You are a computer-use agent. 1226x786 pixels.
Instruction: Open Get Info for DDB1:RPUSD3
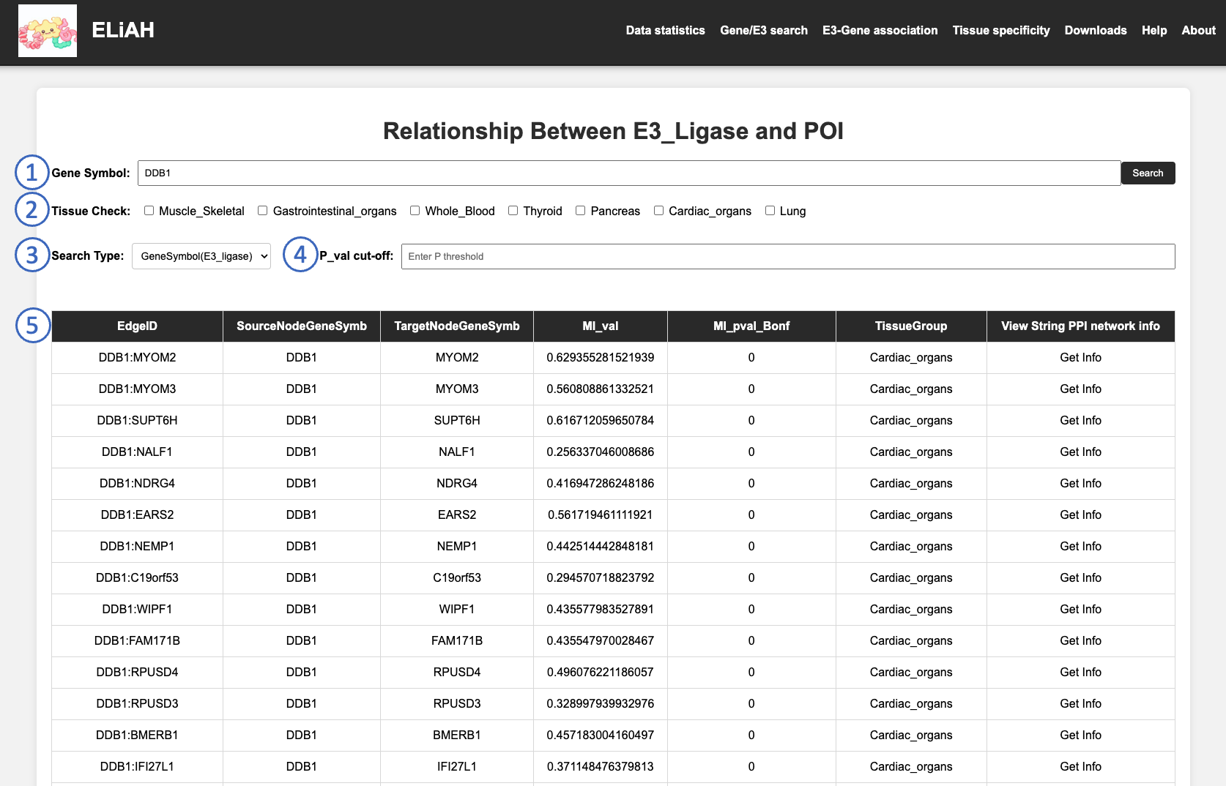click(1080, 704)
